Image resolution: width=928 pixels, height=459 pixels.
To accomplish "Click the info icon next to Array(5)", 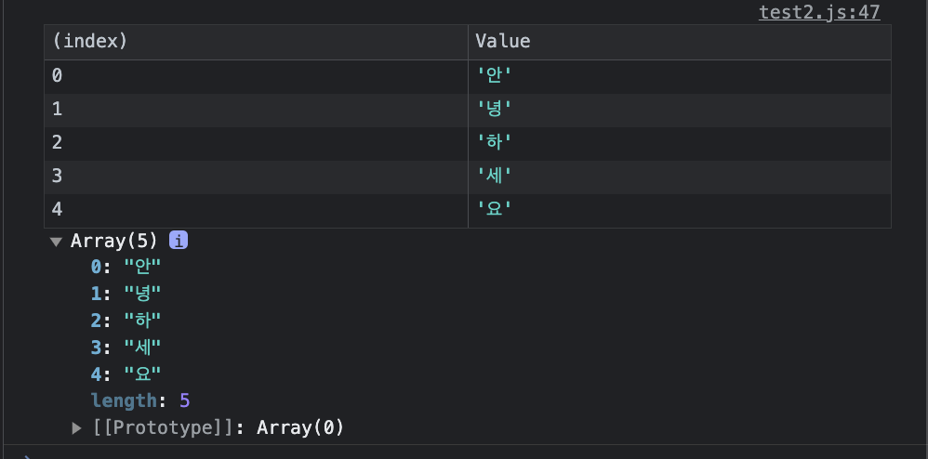I will (179, 241).
